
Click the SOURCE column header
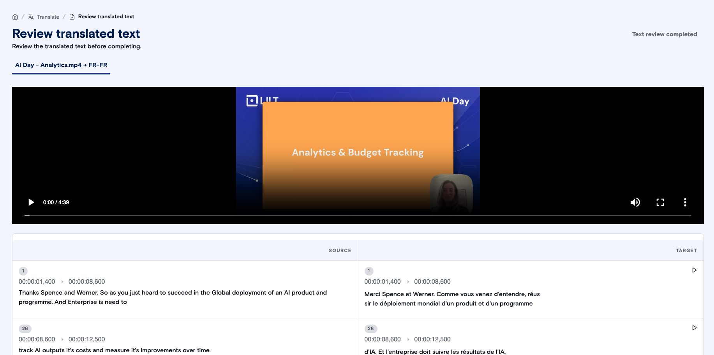(340, 251)
